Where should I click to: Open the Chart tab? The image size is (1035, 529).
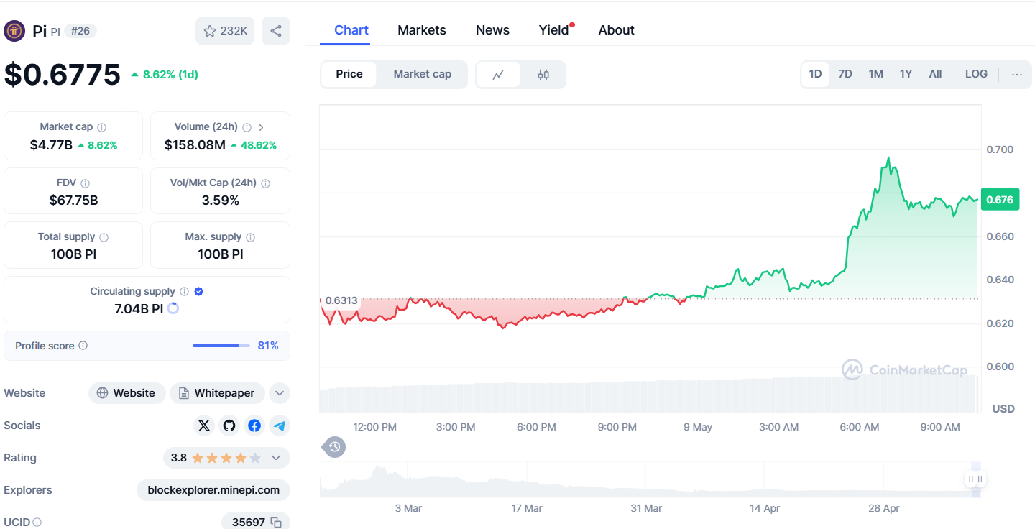(x=351, y=30)
